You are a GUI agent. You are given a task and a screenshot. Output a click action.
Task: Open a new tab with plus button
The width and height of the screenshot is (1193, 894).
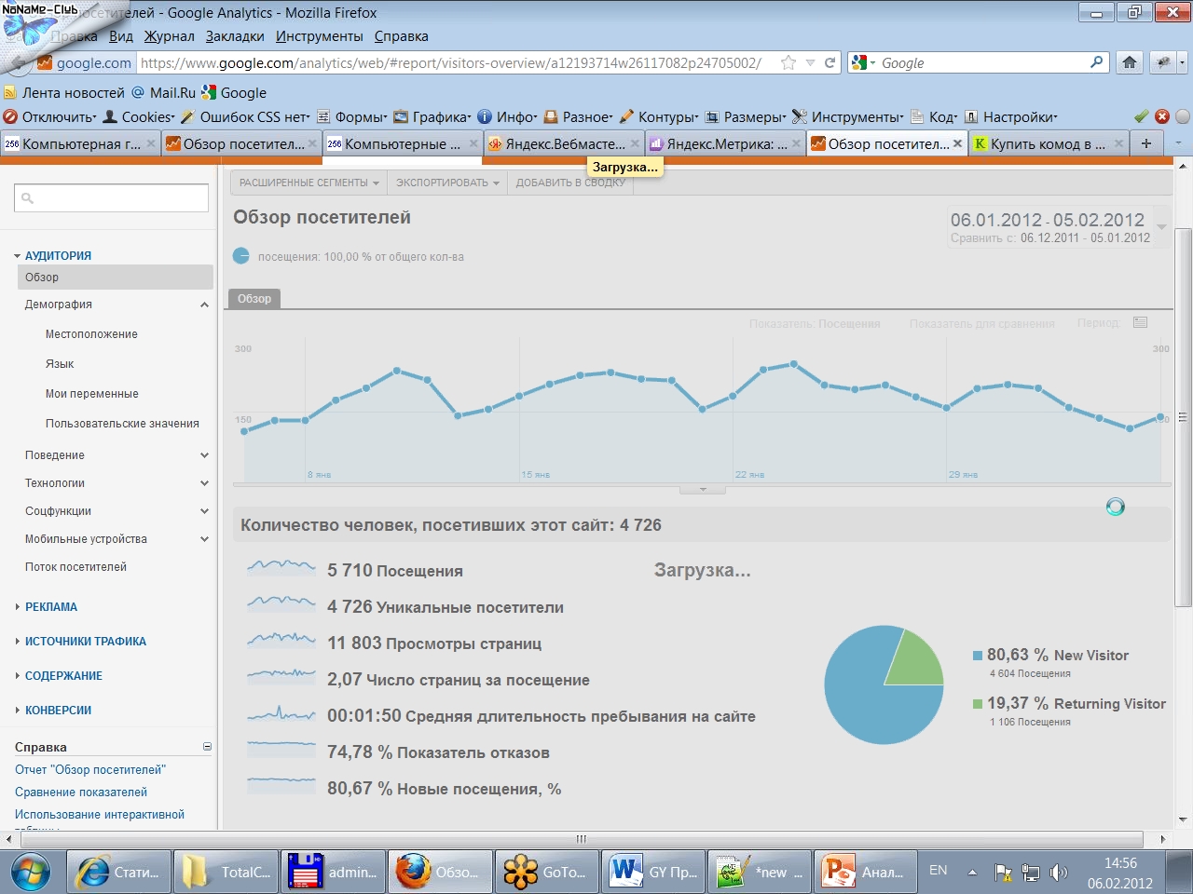[x=1146, y=143]
